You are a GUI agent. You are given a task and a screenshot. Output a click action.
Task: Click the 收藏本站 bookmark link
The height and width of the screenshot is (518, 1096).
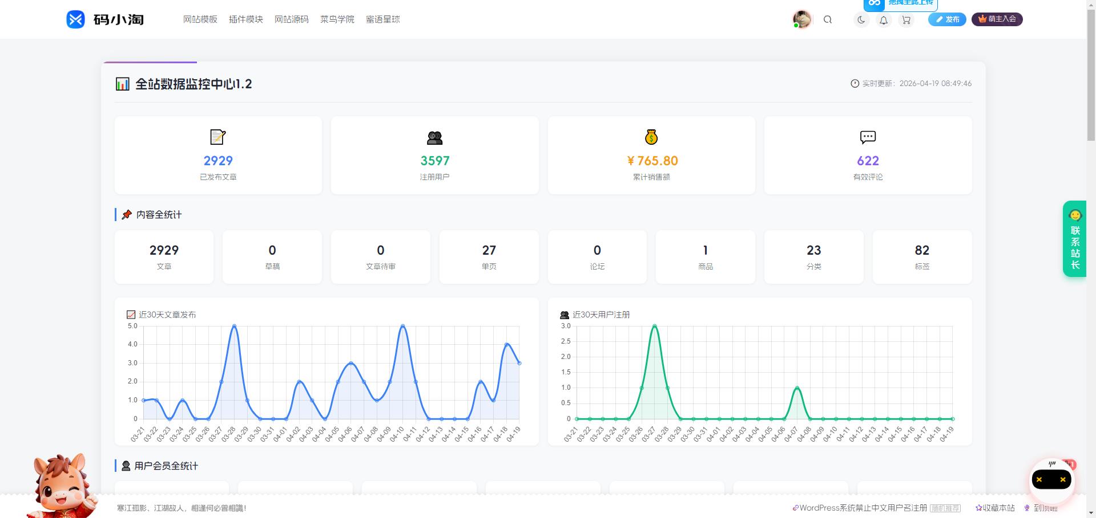[x=995, y=508]
